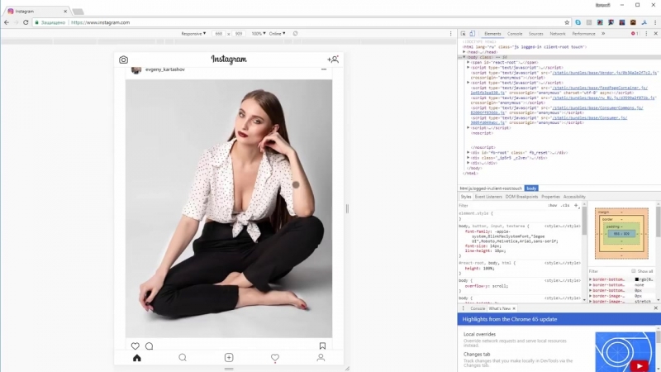Open DevTools customize three-dot menu

click(x=646, y=33)
